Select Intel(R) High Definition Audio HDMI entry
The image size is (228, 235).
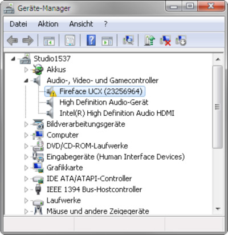tap(117, 114)
